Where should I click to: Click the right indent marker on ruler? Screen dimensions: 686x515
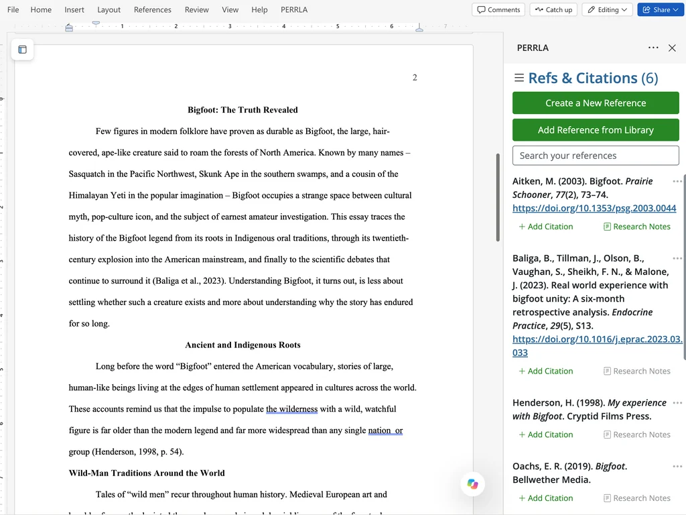click(419, 28)
